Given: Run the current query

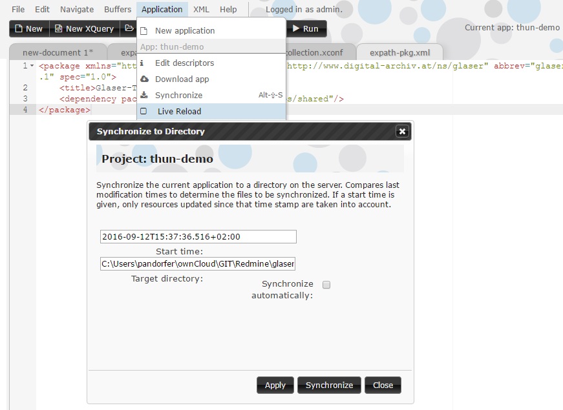Looking at the screenshot, I should coord(306,28).
